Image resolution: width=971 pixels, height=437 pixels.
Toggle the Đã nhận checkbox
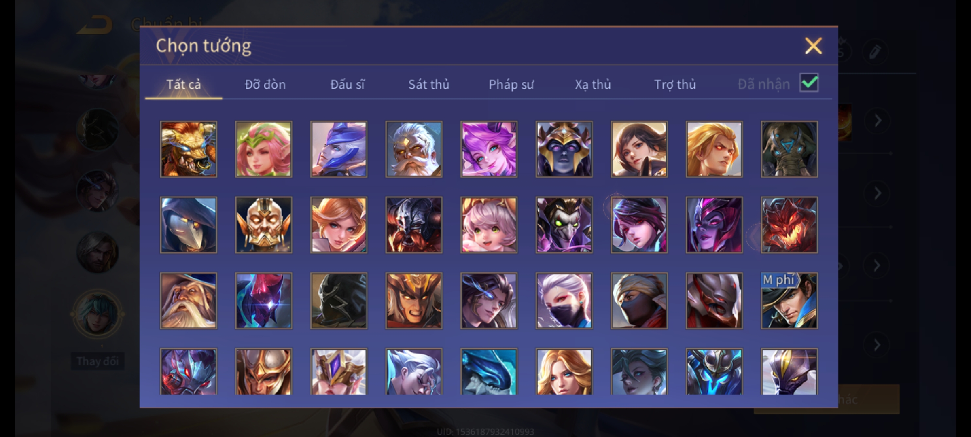pos(809,83)
